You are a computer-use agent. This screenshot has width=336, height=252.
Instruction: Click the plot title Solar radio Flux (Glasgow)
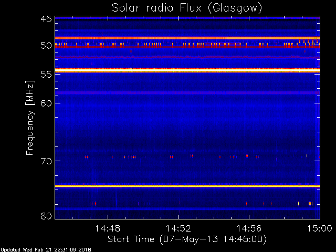[187, 8]
